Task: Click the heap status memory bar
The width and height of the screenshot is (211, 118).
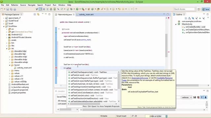Action: 155,116
